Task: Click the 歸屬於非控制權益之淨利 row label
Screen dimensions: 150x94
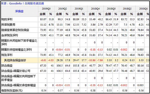Action: (17, 49)
